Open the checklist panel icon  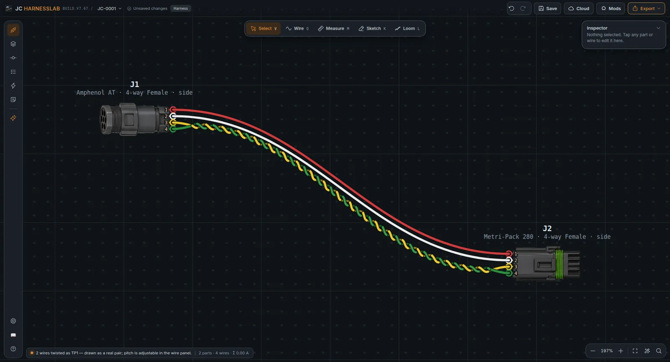(13, 72)
